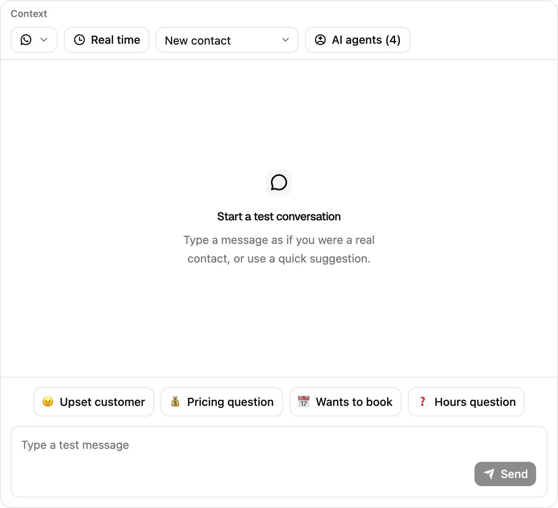
Task: Click the Context label
Action: point(29,14)
